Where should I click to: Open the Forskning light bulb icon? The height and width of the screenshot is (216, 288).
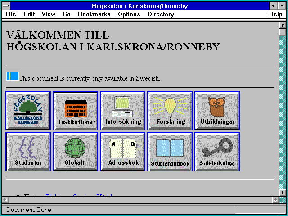pos(170,111)
